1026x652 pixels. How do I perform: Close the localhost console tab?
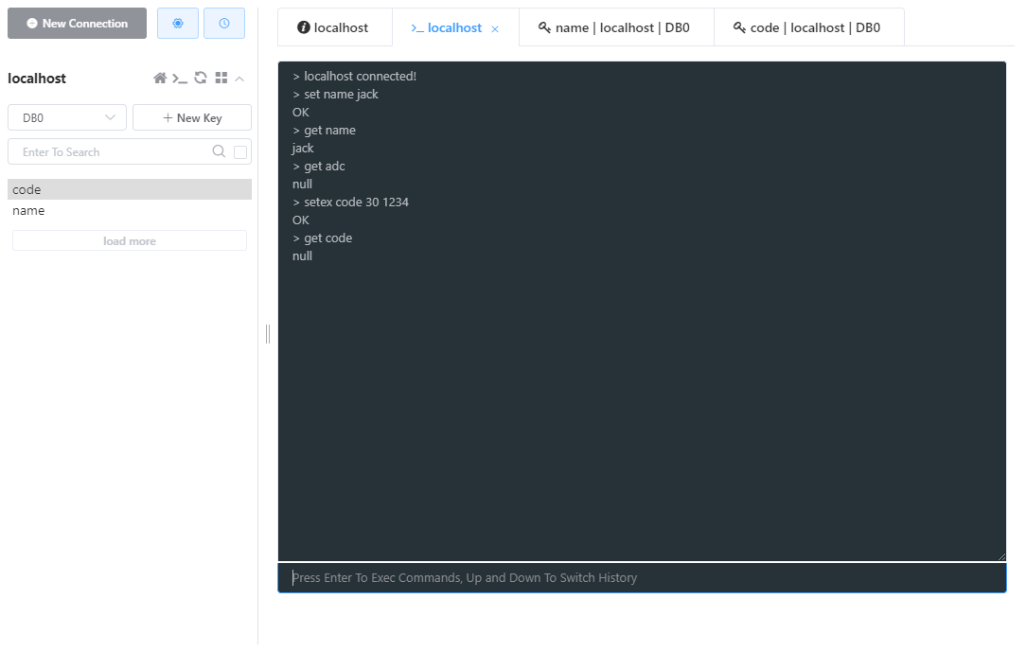point(495,28)
